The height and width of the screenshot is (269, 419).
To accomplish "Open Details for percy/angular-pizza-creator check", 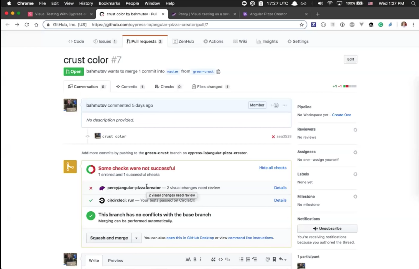I will click(x=280, y=188).
